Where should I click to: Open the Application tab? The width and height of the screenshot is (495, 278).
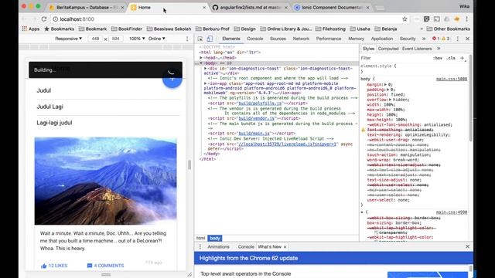point(381,39)
